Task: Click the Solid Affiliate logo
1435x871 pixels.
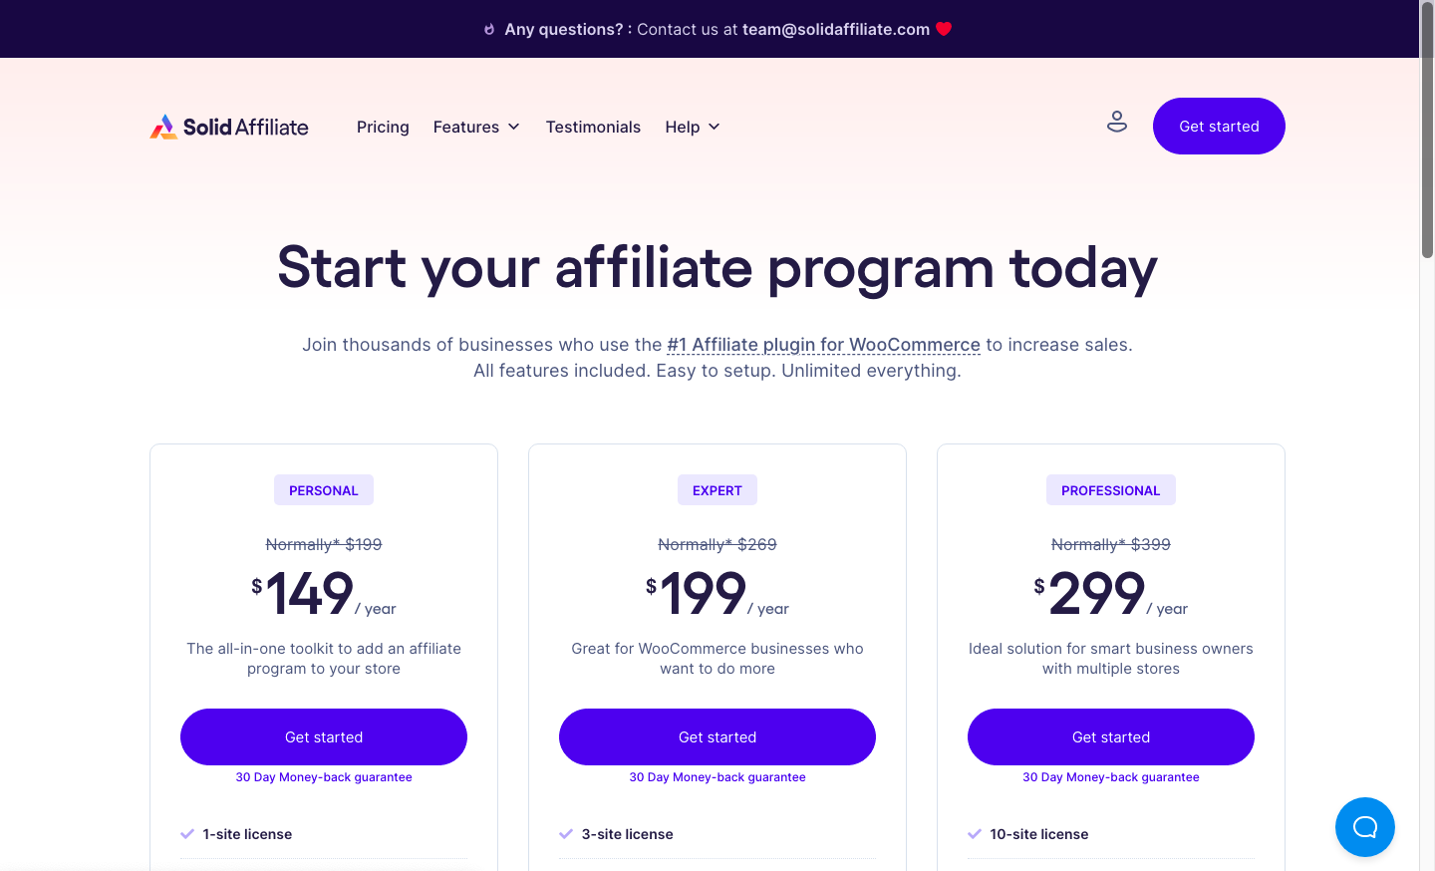Action: point(229,127)
